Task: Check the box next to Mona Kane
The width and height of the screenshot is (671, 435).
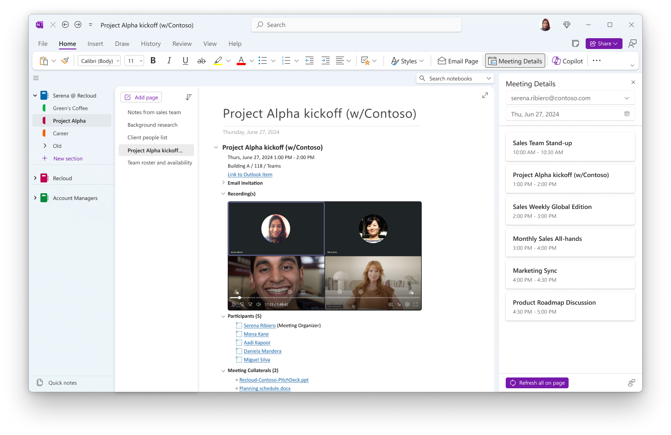Action: [x=238, y=333]
